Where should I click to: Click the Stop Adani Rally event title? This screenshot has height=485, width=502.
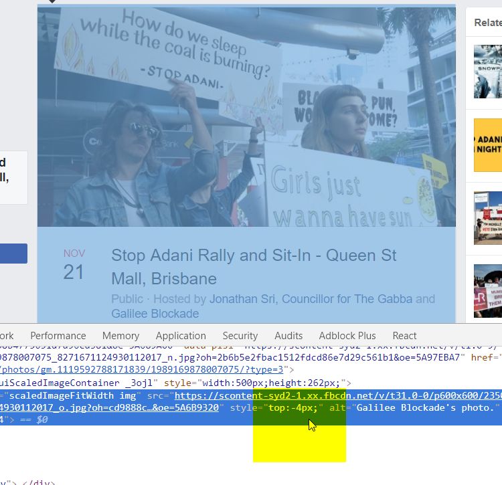coord(254,267)
